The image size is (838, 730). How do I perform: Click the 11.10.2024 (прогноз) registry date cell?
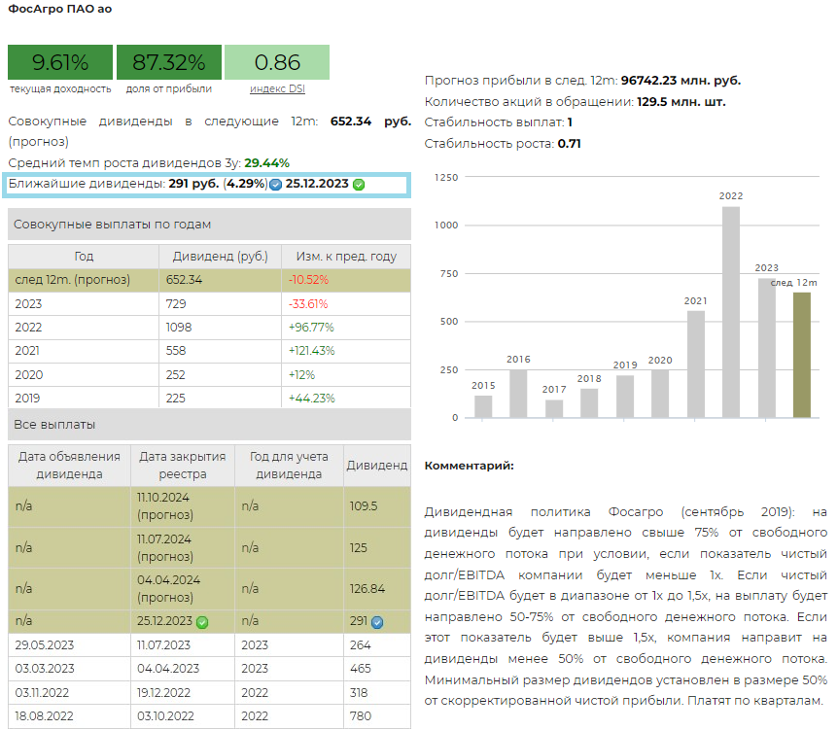pyautogui.click(x=183, y=505)
